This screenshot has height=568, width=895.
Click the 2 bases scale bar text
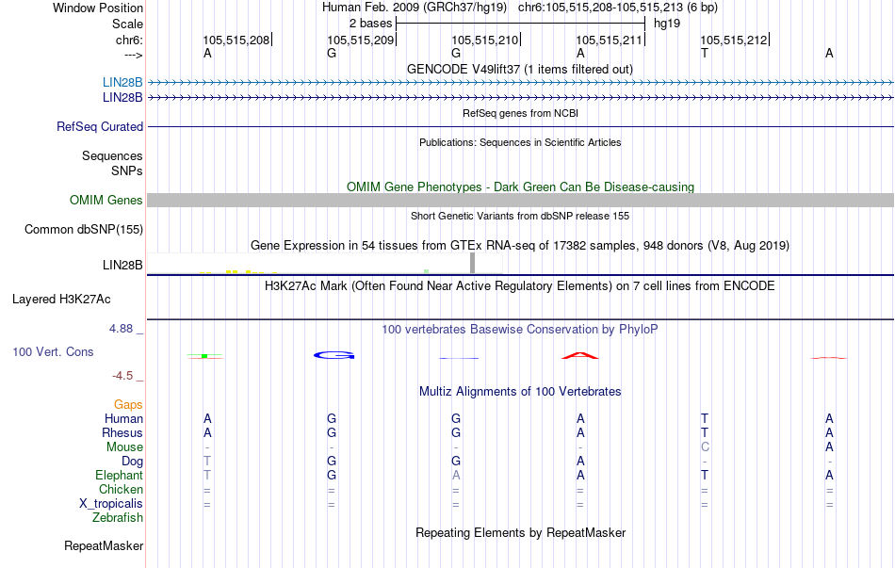coord(371,24)
